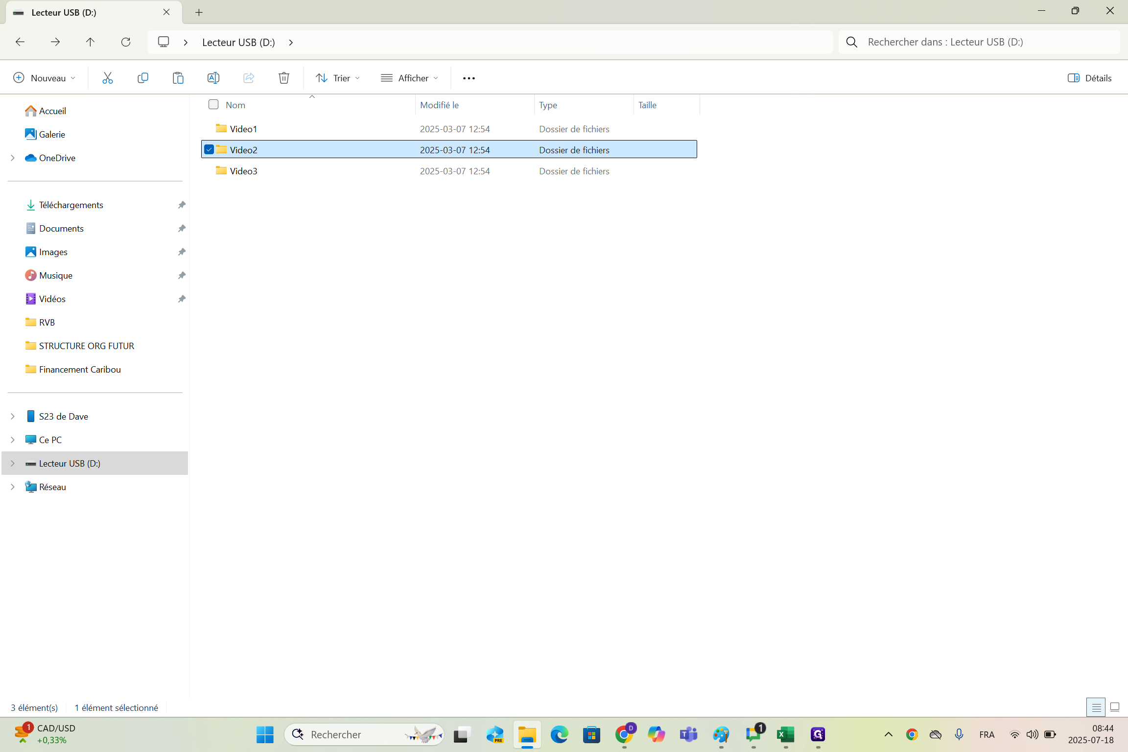Refresh the current folder view

pos(126,42)
